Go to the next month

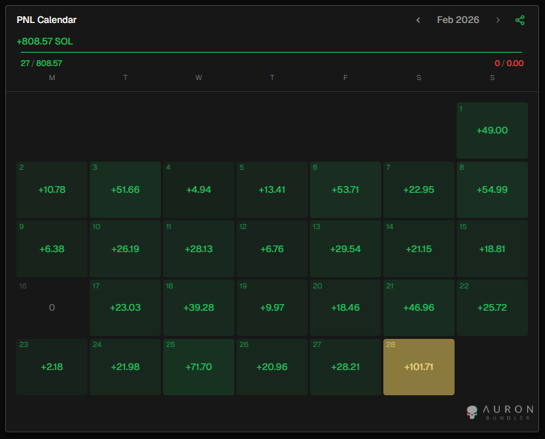(x=498, y=20)
